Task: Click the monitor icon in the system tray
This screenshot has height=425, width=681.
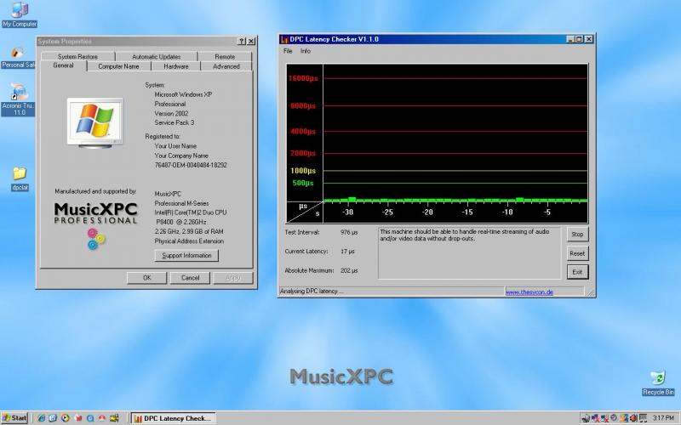Action: coord(643,418)
